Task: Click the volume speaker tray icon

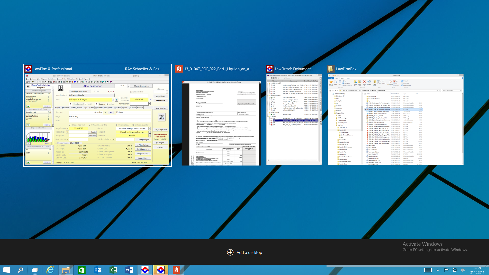Action: coord(463,270)
